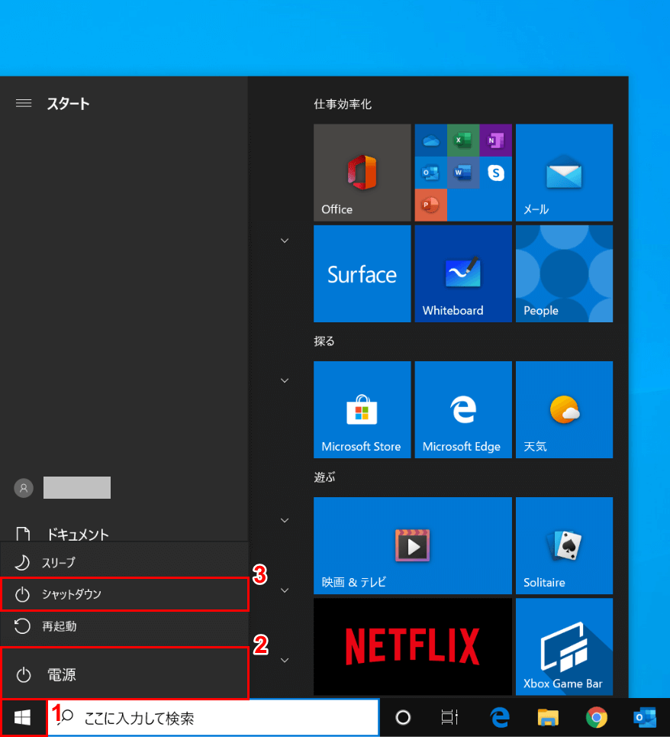The width and height of the screenshot is (670, 737).
Task: Open the Office tile
Action: pyautogui.click(x=362, y=173)
